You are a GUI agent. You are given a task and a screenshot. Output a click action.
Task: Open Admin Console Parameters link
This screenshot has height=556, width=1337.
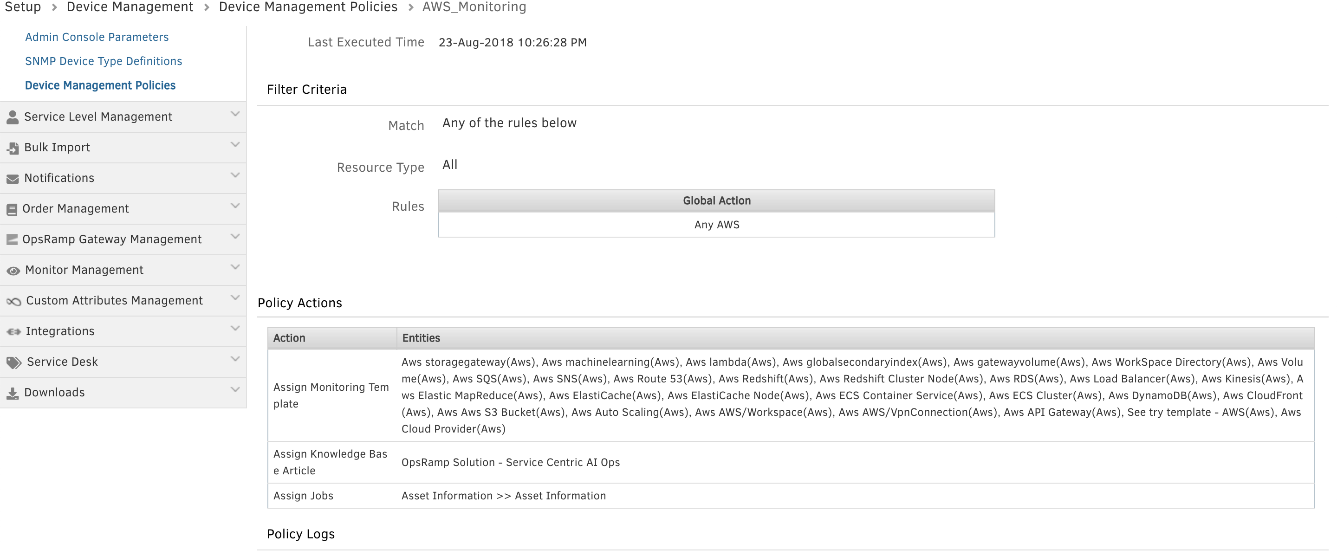(97, 37)
